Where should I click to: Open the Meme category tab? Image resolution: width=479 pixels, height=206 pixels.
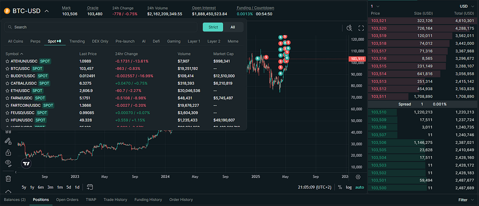(233, 41)
